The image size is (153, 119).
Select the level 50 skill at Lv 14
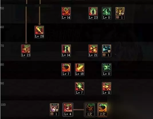pyautogui.click(x=66, y=13)
